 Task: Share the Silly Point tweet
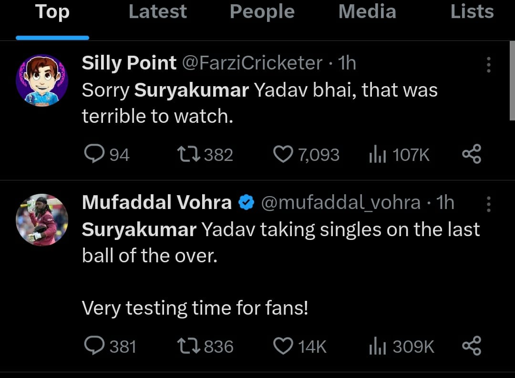pyautogui.click(x=472, y=154)
